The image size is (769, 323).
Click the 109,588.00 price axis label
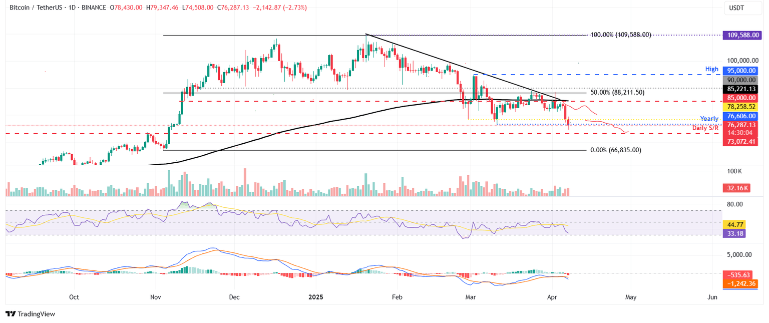pos(743,35)
